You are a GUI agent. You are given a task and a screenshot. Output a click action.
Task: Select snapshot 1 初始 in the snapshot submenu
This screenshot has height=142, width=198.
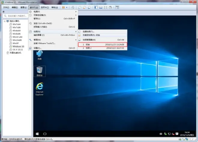tap(102, 45)
